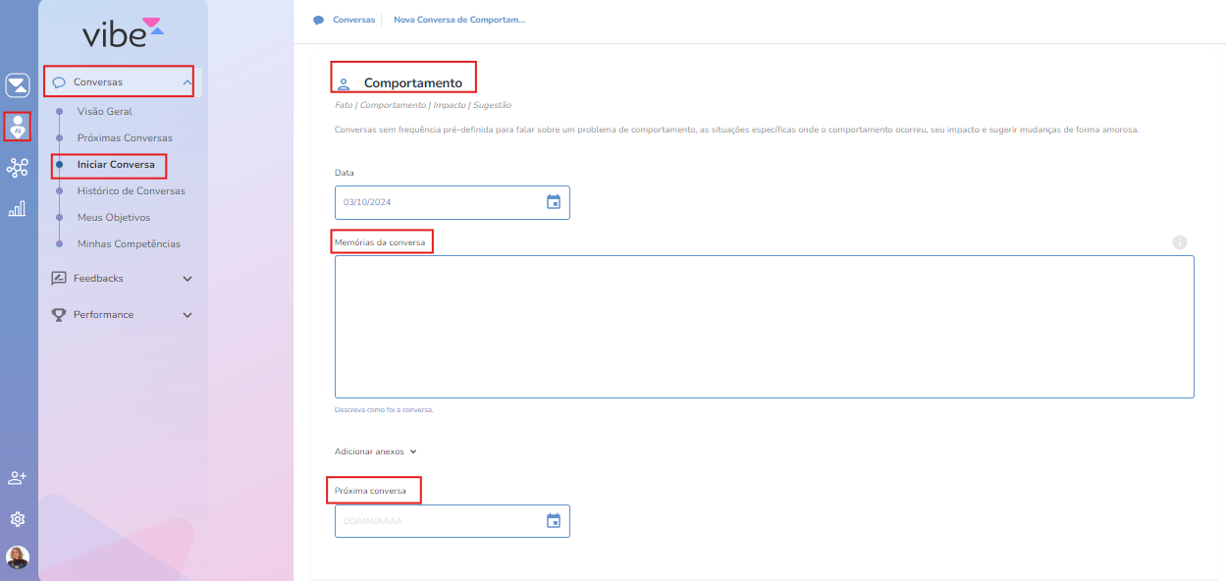Open the Vibe home icon in left rail

point(18,85)
